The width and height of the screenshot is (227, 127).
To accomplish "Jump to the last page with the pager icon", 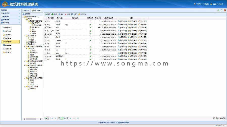I will [74, 118].
